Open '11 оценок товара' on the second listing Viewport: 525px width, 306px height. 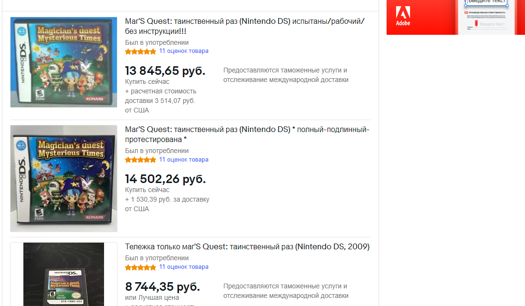pos(184,160)
